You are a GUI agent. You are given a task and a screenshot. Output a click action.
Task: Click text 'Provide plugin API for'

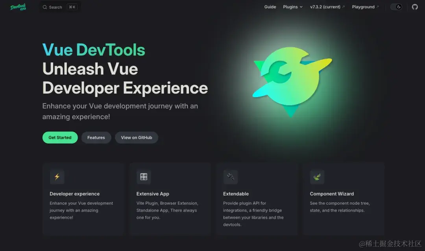244,203
